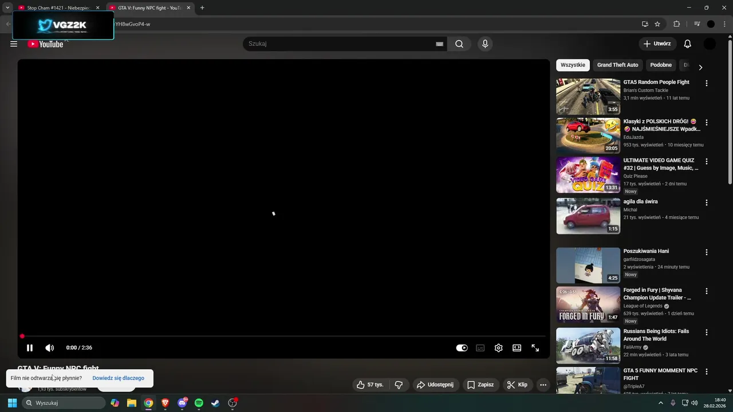Open options for GTA5 Random People Fight

pyautogui.click(x=706, y=83)
